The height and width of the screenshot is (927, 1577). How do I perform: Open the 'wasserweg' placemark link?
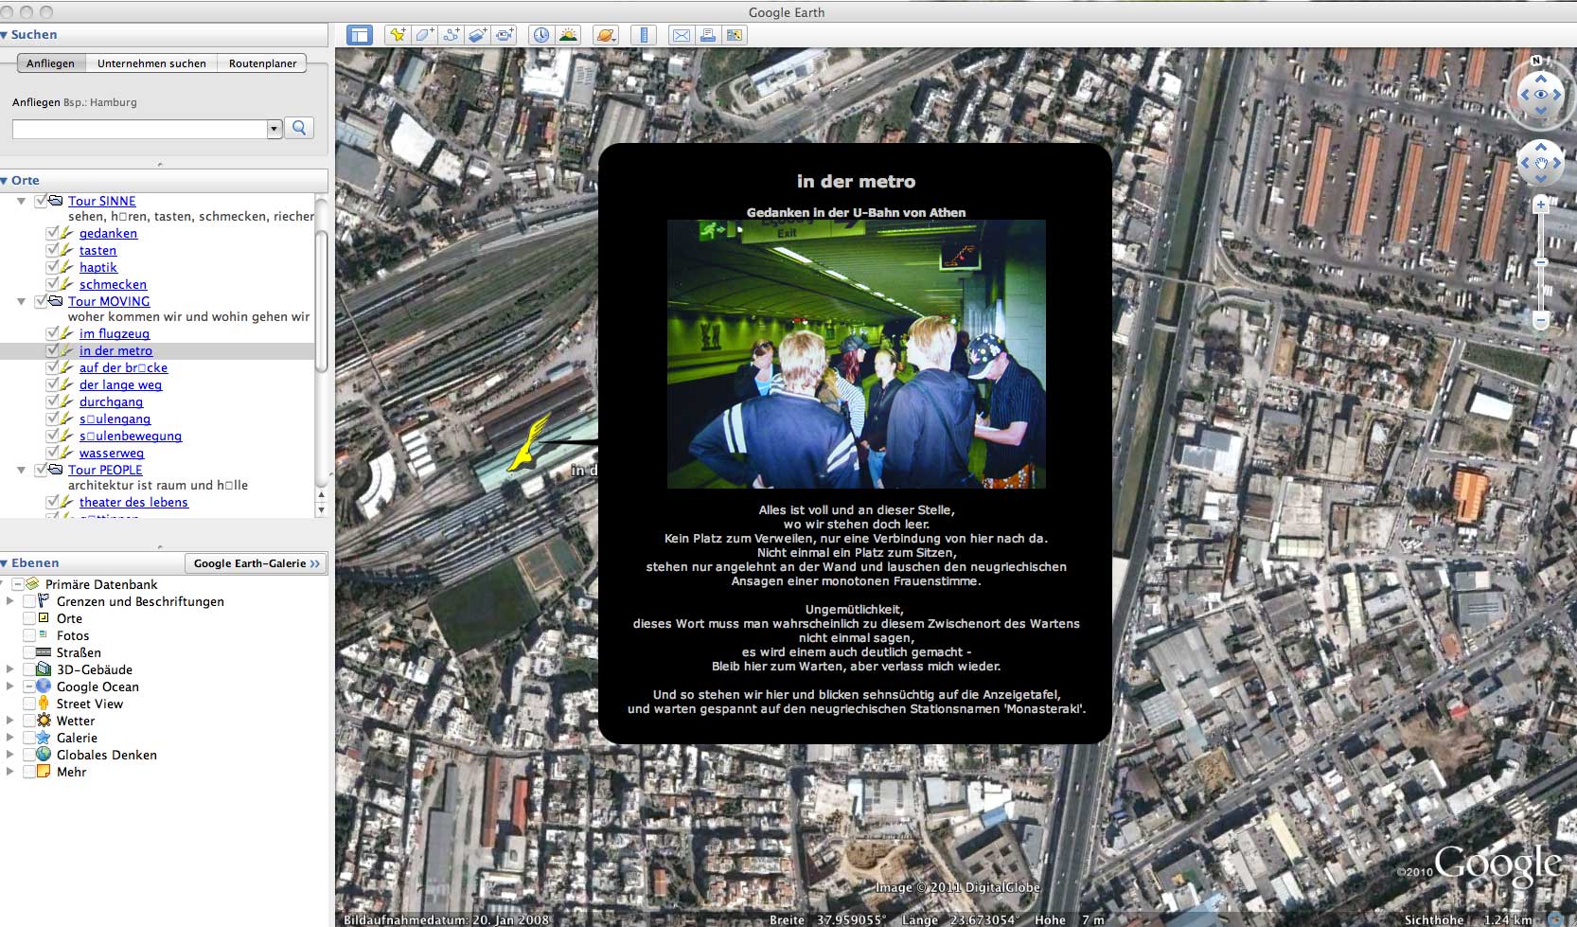pos(112,453)
